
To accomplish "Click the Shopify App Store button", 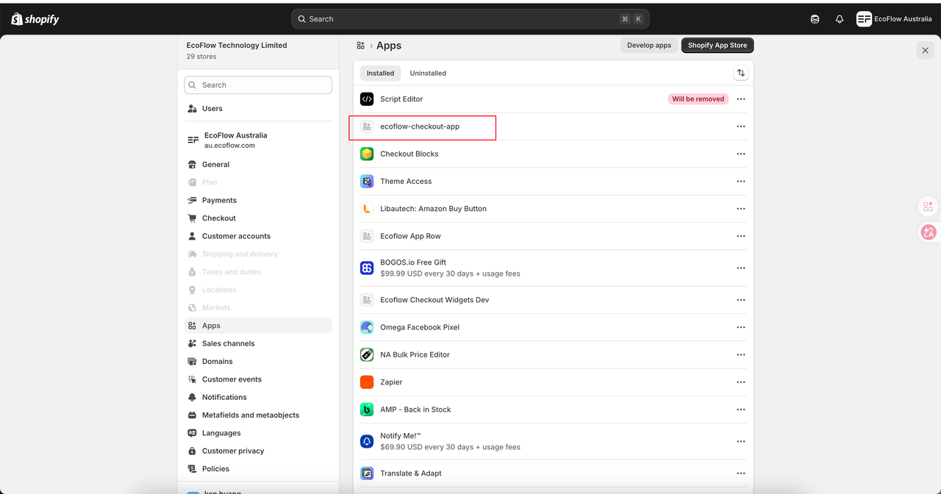I will 717,46.
